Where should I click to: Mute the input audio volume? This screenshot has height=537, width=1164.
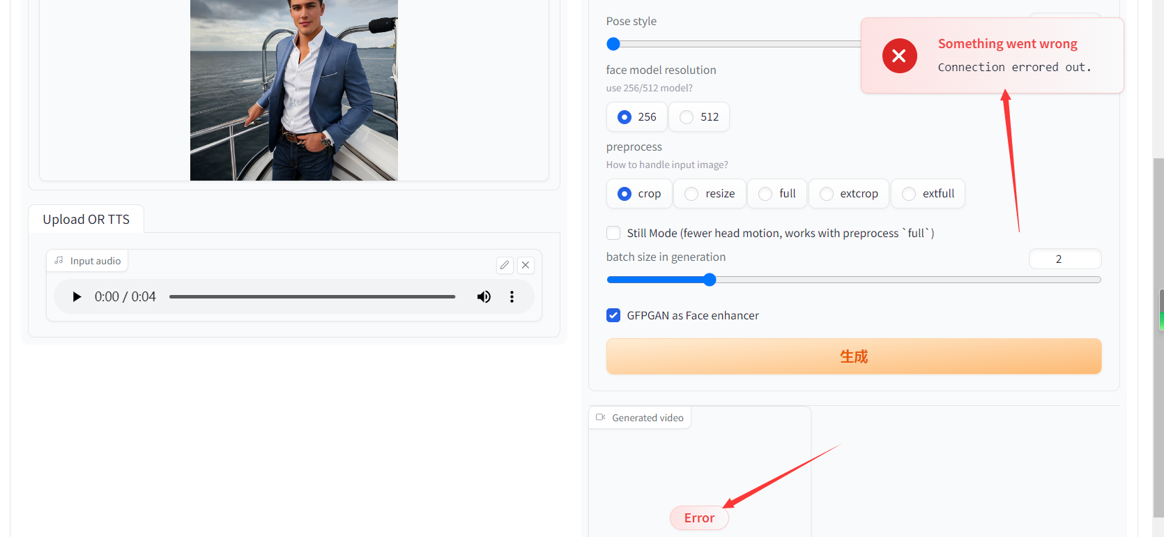tap(484, 297)
